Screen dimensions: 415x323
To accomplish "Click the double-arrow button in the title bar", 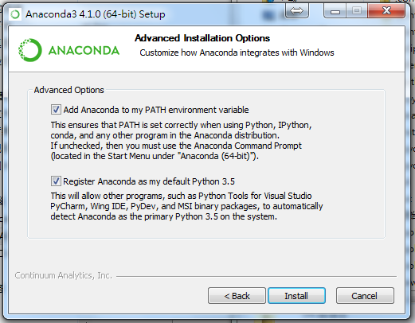I will (297, 11).
